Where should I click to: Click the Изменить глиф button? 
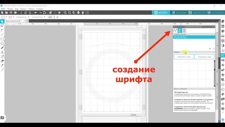[184, 57]
